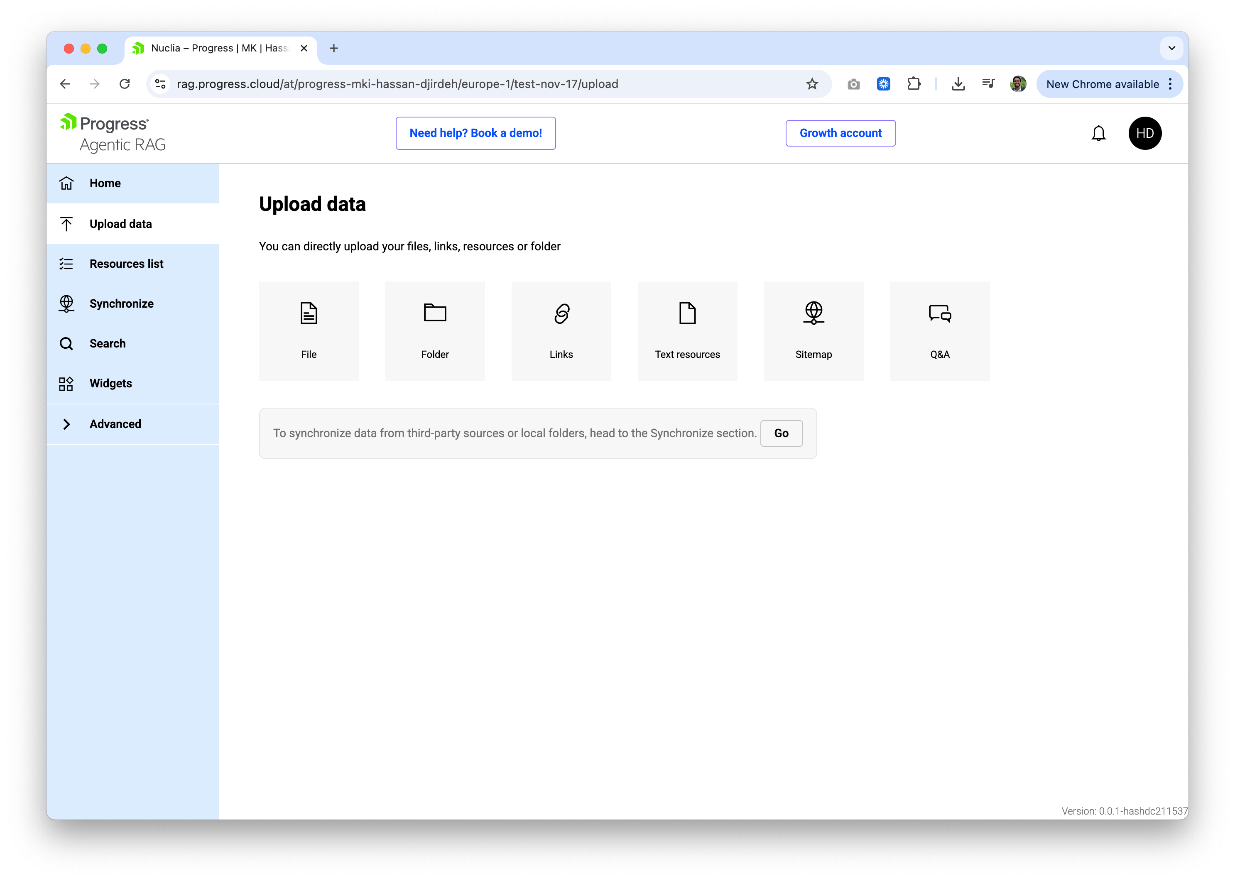Select the Folder upload option

coord(435,331)
